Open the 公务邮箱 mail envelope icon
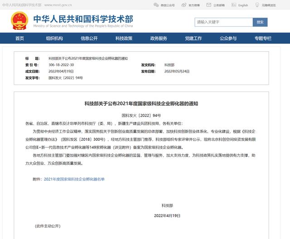The width and height of the screenshot is (290, 239). pyautogui.click(x=208, y=5)
